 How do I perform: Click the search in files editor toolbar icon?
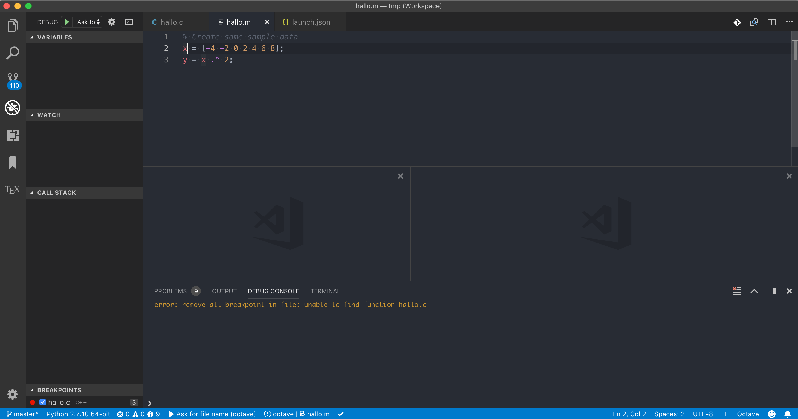click(754, 22)
